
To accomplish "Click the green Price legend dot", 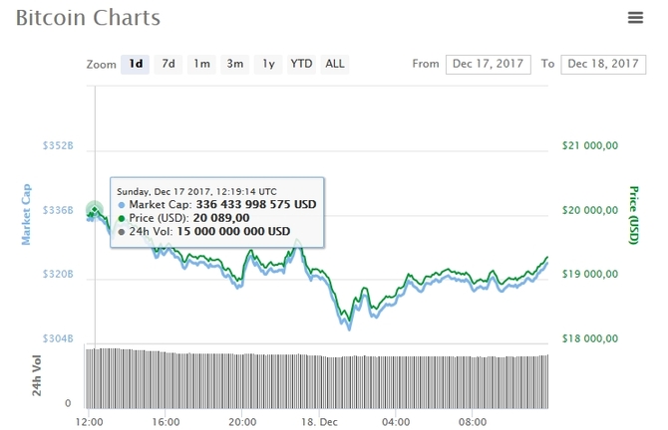I will point(122,219).
